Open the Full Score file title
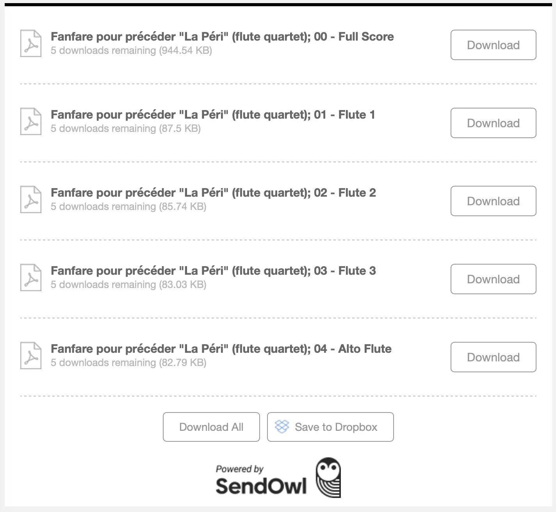 coord(222,37)
